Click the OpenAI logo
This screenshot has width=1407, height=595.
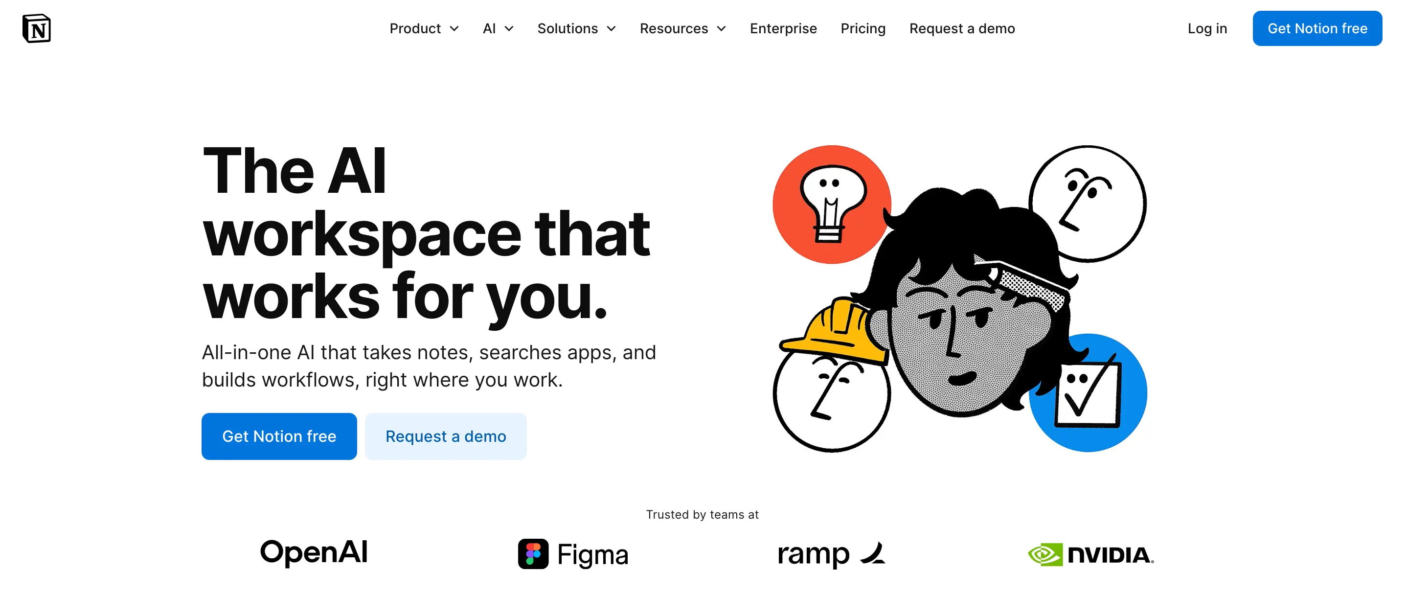pyautogui.click(x=314, y=552)
